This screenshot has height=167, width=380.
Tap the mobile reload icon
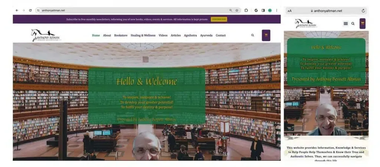pyautogui.click(x=363, y=11)
